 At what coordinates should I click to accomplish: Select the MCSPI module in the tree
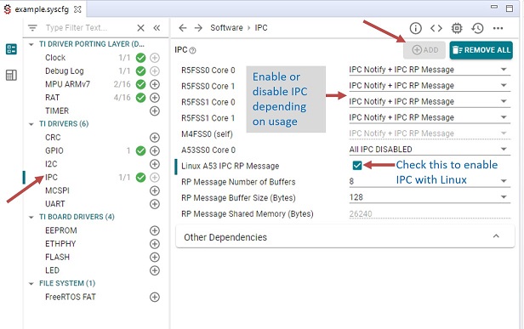pos(57,190)
